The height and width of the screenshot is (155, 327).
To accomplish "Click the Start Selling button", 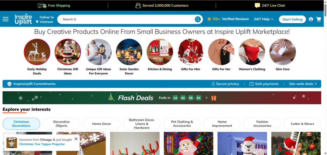I will coord(293,19).
